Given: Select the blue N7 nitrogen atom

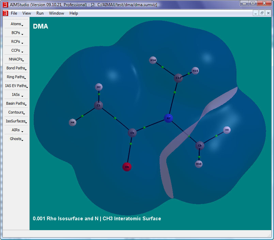Looking at the screenshot, I should tap(168, 118).
